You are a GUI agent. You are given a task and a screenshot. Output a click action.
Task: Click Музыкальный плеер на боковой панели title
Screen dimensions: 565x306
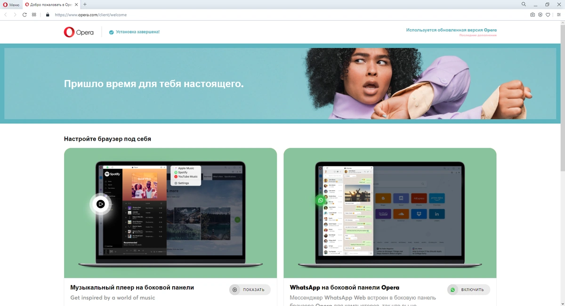(132, 288)
